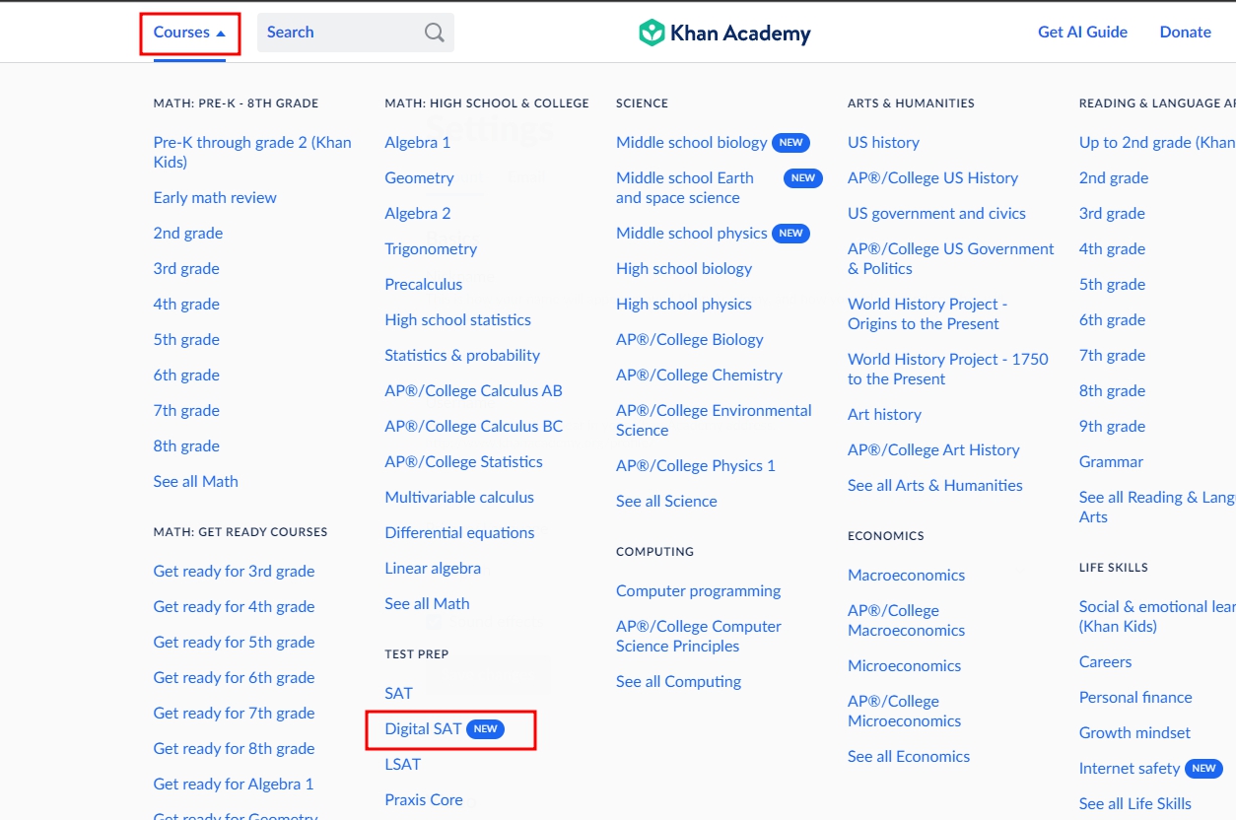Open the Grammar course

(1111, 461)
